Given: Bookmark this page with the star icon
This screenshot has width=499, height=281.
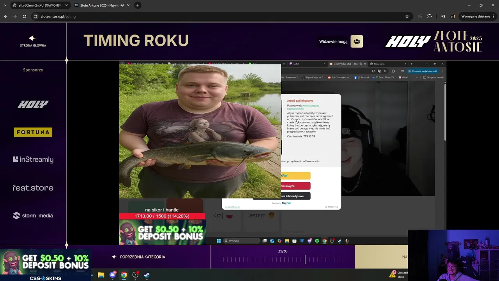Looking at the screenshot, I should 407,16.
